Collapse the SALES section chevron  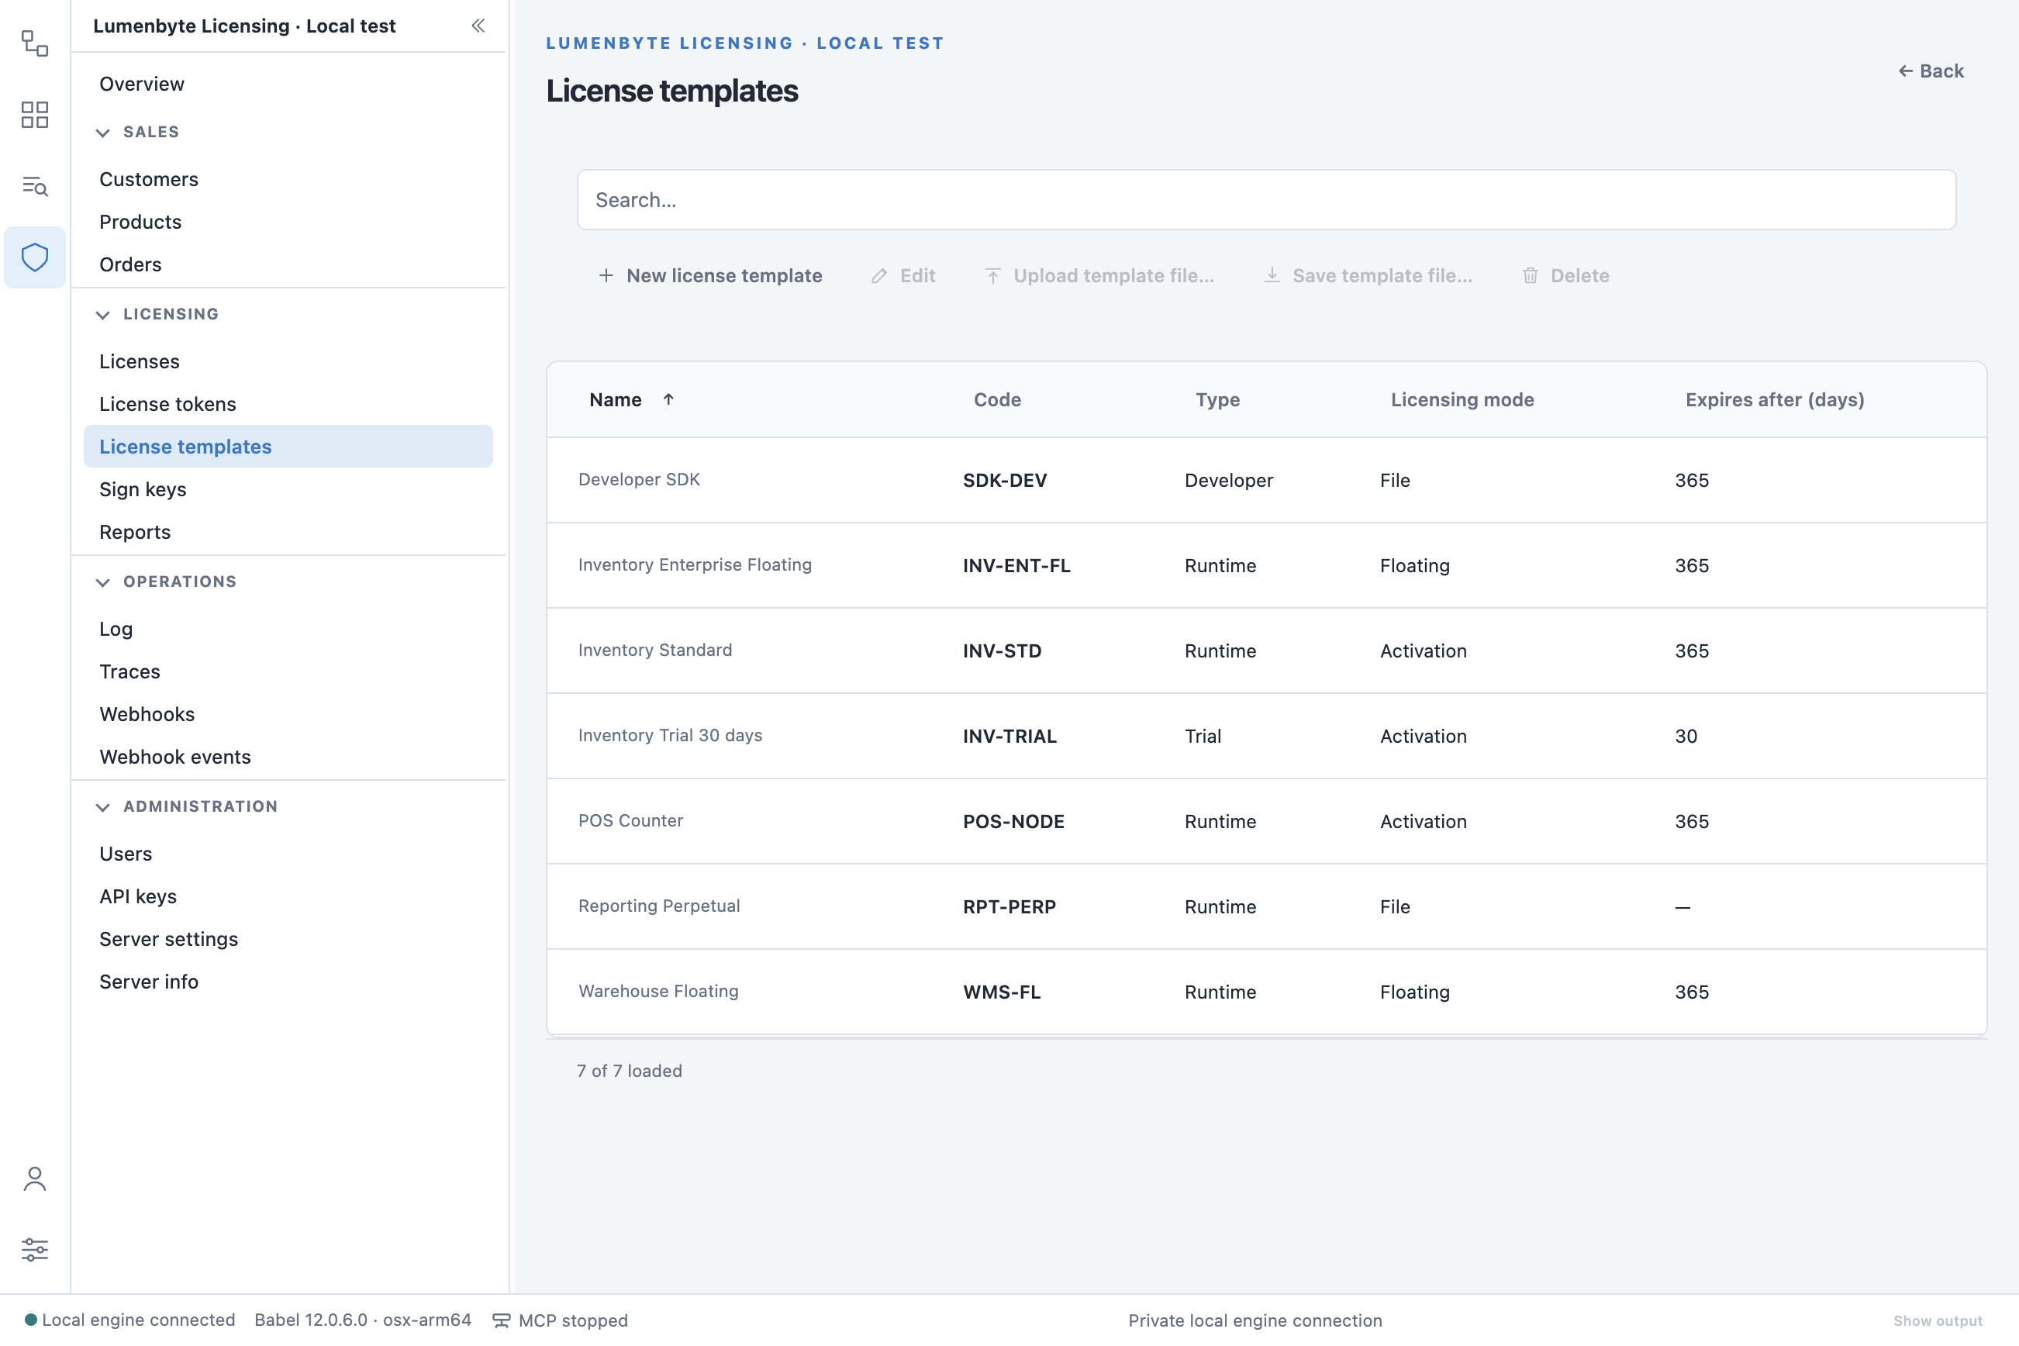point(103,132)
